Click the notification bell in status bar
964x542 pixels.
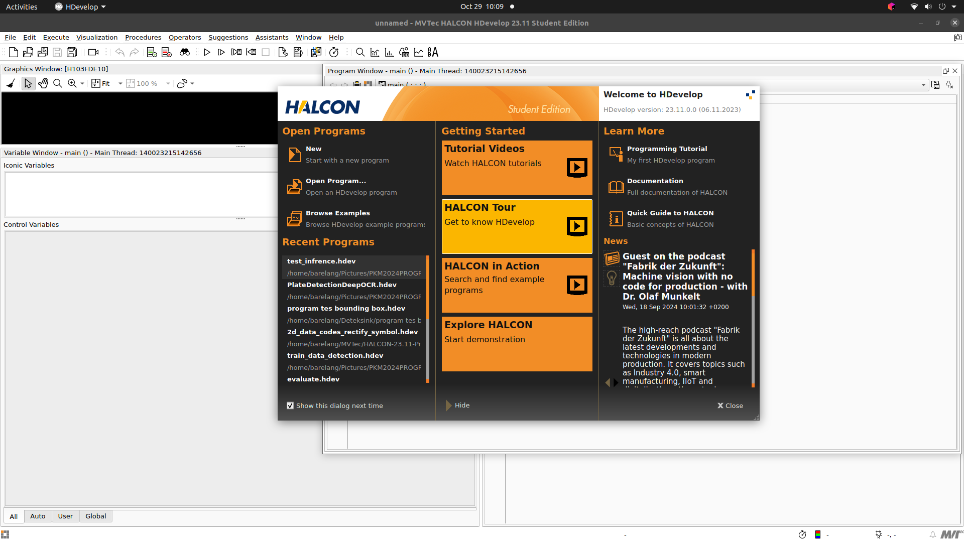click(932, 534)
